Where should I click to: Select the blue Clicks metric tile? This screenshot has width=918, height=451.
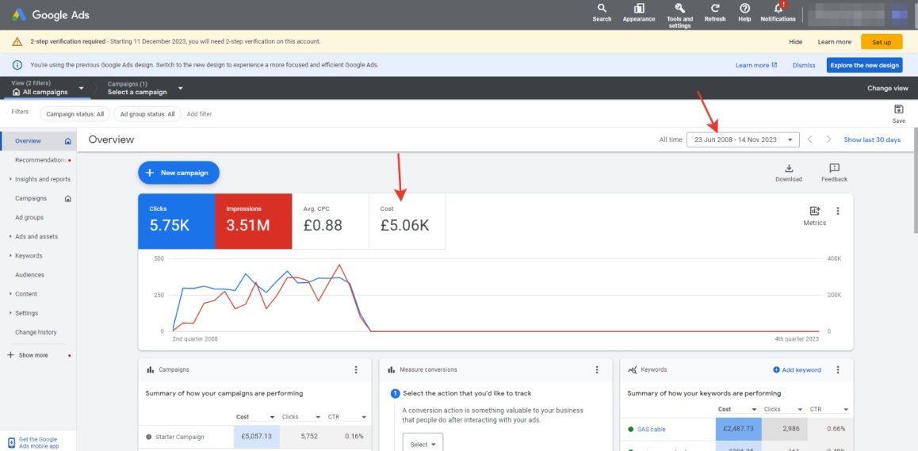pos(176,221)
